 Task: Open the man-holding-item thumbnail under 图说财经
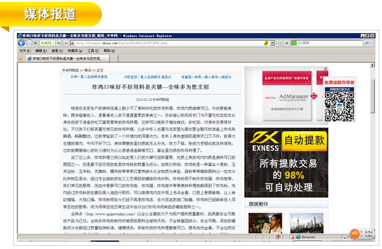tap(265, 223)
